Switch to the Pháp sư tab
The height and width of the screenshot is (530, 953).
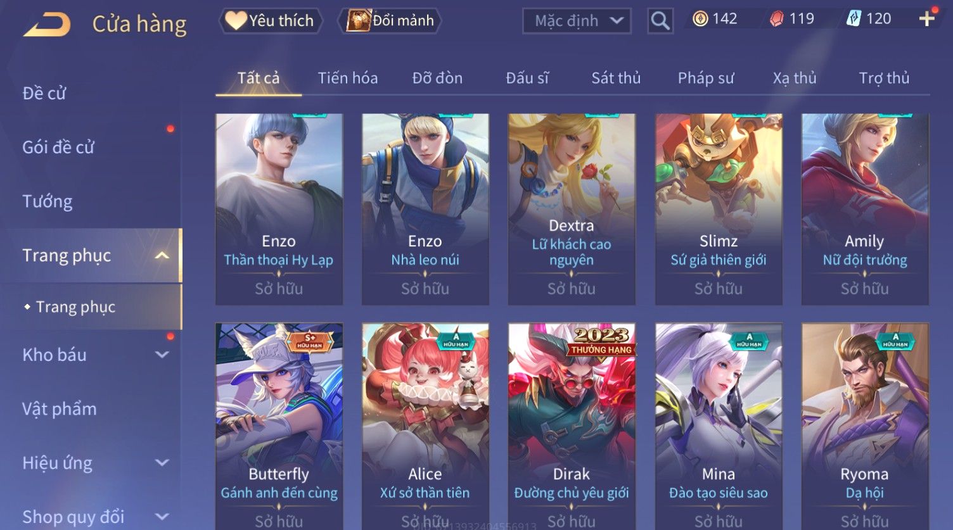pos(706,78)
